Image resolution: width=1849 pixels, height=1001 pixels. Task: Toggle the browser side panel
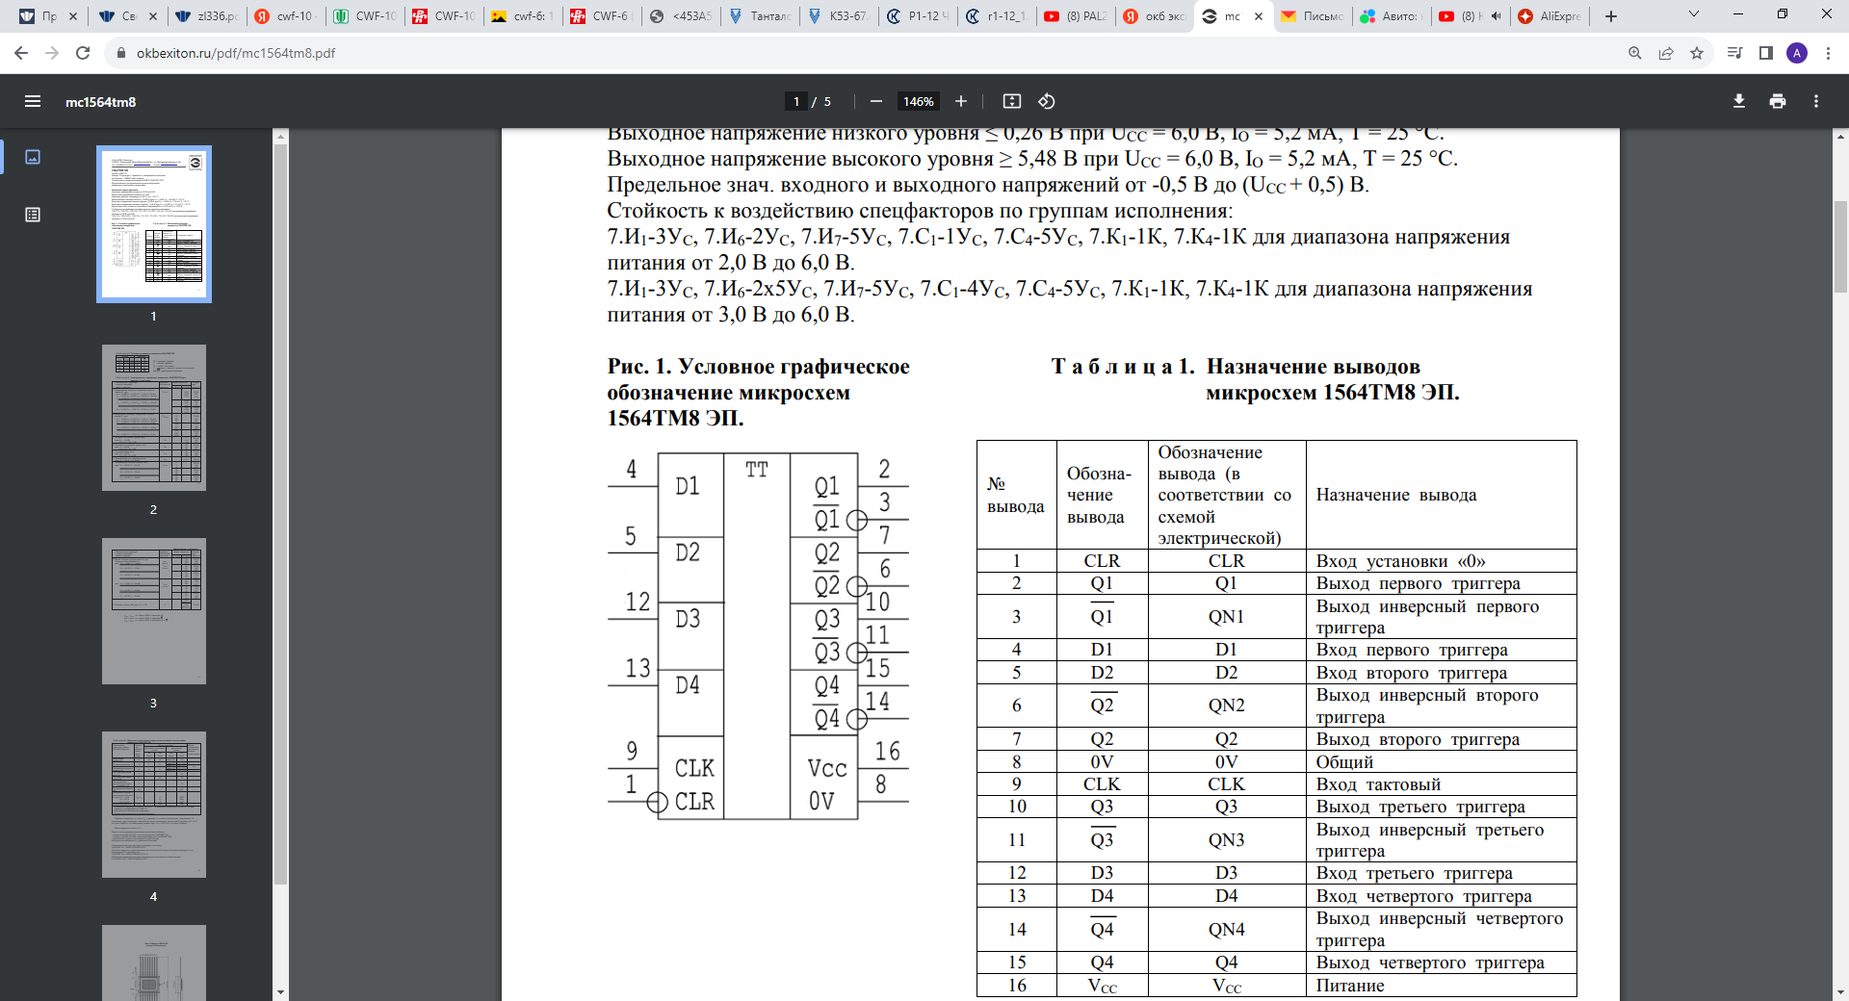[x=1766, y=53]
